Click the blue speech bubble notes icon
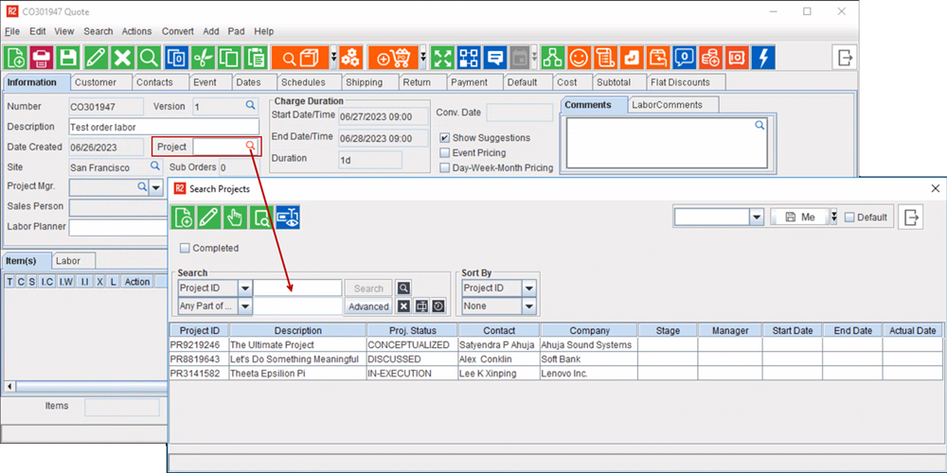The image size is (947, 473). click(x=494, y=58)
